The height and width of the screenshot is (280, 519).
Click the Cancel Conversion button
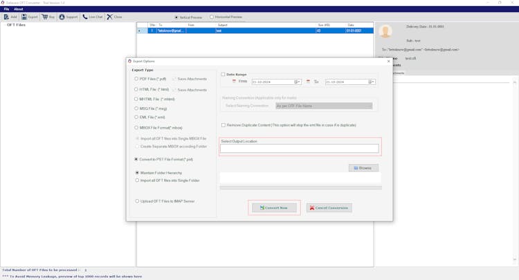coord(329,207)
